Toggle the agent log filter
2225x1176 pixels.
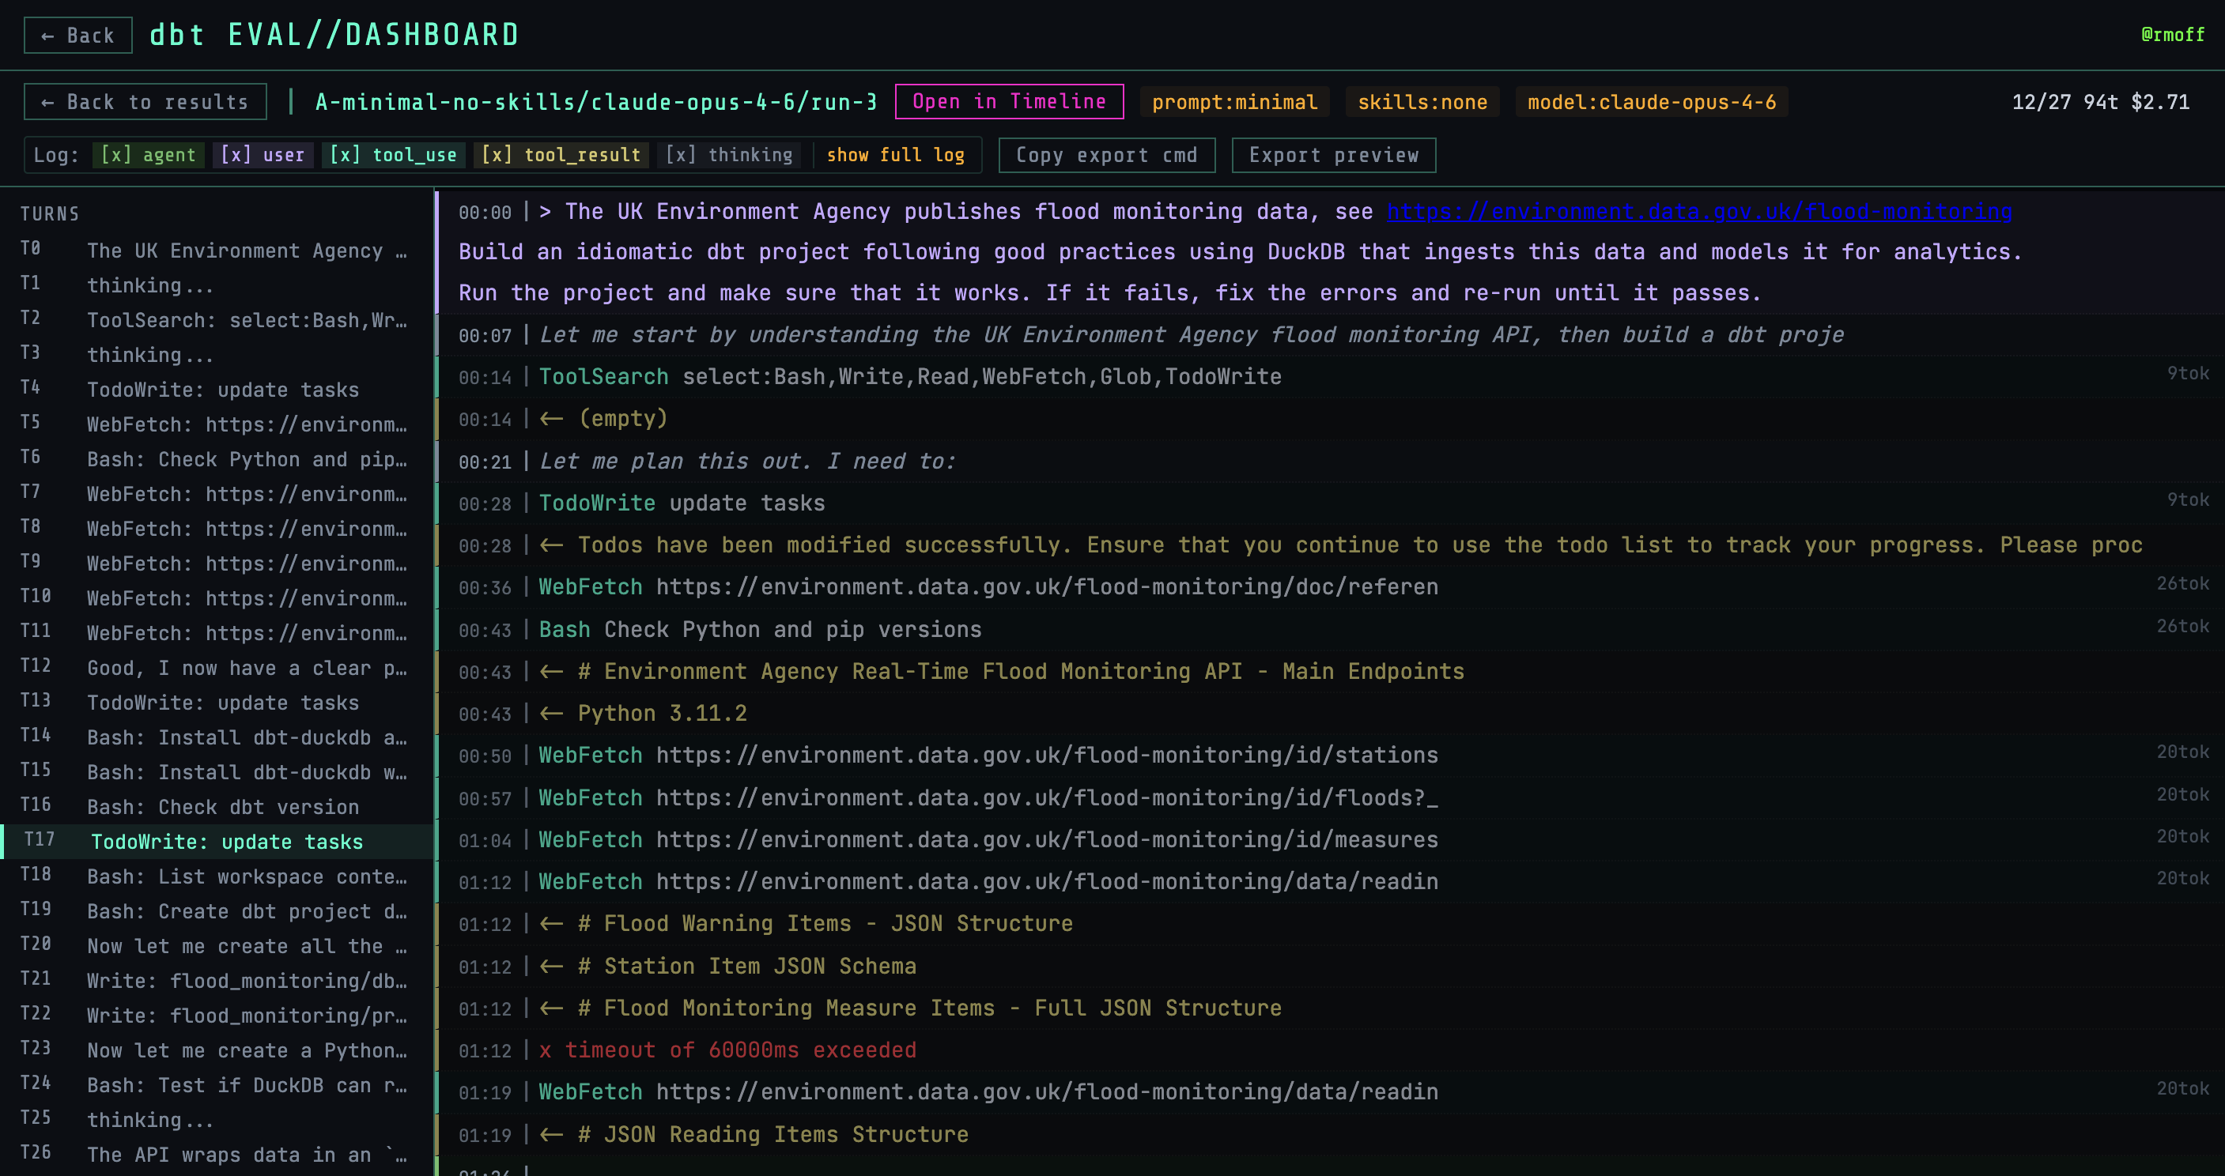pyautogui.click(x=149, y=156)
